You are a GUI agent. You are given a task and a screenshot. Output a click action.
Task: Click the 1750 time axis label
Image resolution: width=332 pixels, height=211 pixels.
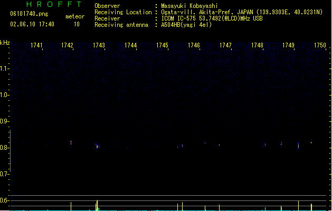(x=320, y=45)
